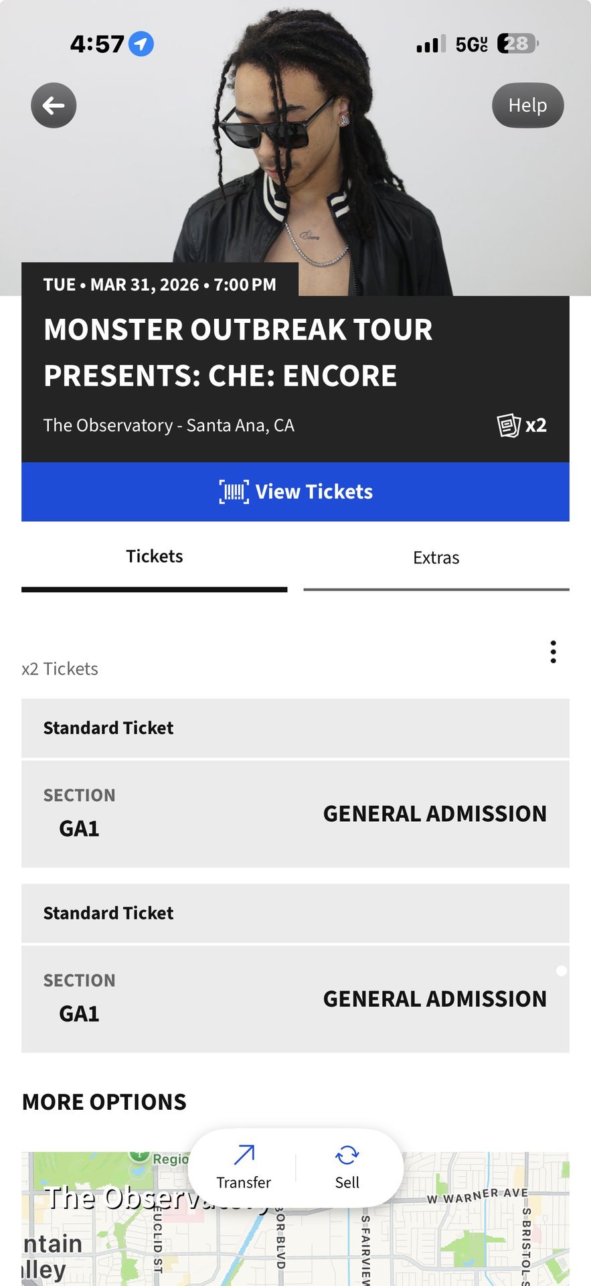
Task: Tap The Observatory - Santa Ana venue text
Action: 169,425
